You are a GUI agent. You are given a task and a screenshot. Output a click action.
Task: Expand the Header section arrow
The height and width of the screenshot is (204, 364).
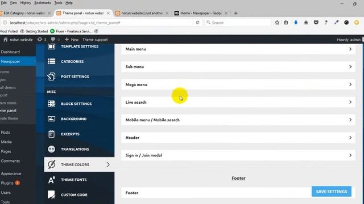click(350, 138)
